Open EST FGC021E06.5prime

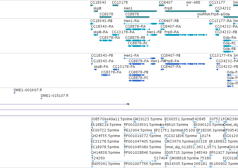coord(165,139)
